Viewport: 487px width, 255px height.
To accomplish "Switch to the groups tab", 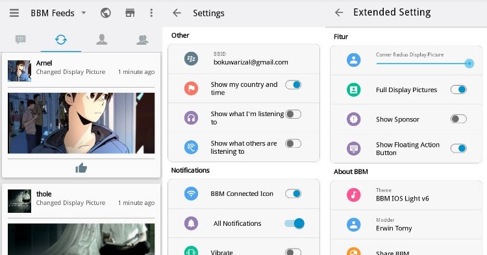I will point(142,40).
